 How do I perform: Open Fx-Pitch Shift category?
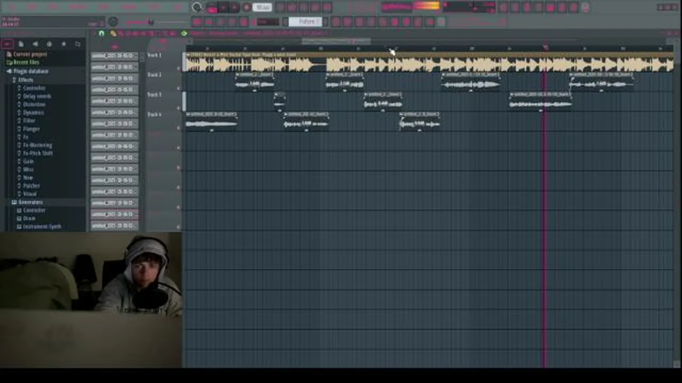click(37, 153)
